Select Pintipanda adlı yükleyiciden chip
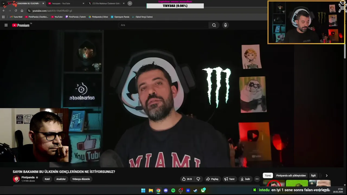This screenshot has height=195, width=347. click(291, 175)
